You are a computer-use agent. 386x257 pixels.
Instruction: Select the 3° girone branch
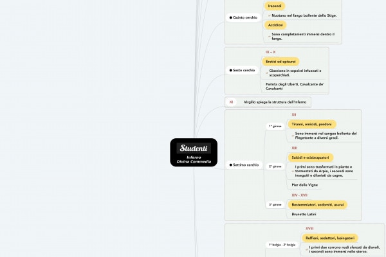click(x=275, y=204)
